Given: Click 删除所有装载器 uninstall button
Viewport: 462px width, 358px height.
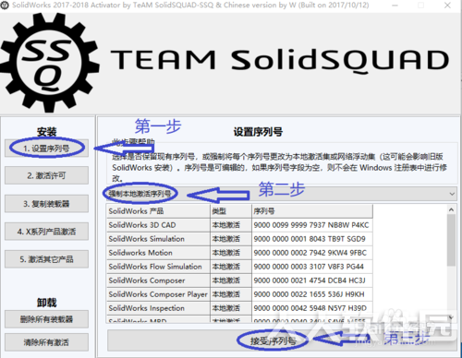Looking at the screenshot, I should click(46, 319).
